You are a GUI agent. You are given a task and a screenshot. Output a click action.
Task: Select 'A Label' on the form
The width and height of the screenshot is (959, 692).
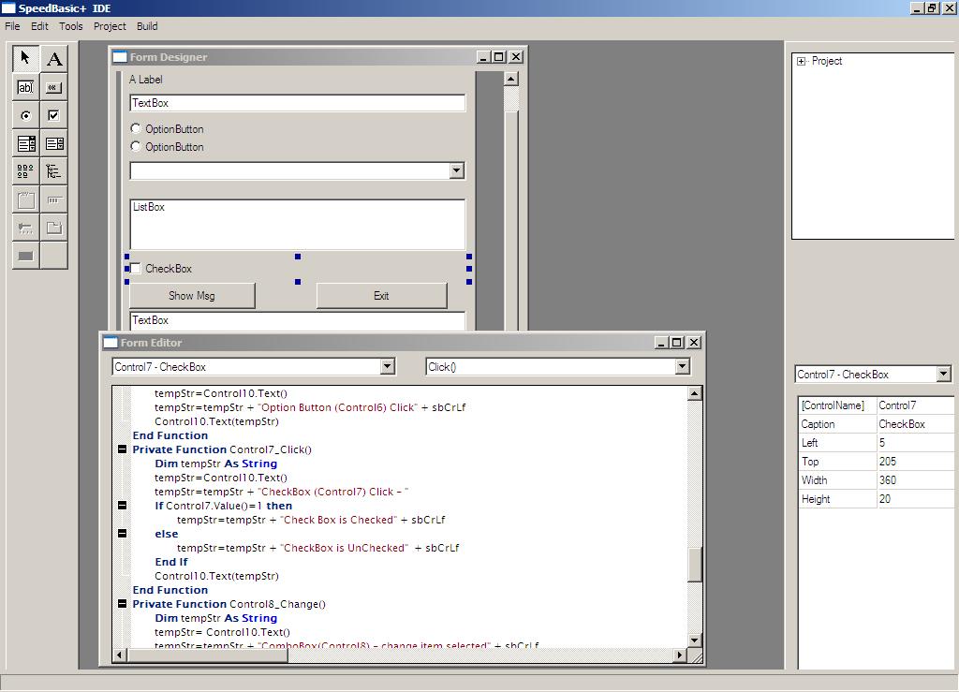pyautogui.click(x=145, y=80)
